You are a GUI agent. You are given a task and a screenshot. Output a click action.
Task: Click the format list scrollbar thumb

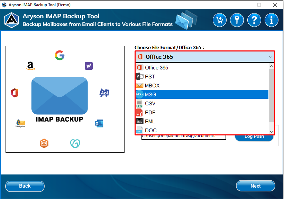(x=271, y=95)
